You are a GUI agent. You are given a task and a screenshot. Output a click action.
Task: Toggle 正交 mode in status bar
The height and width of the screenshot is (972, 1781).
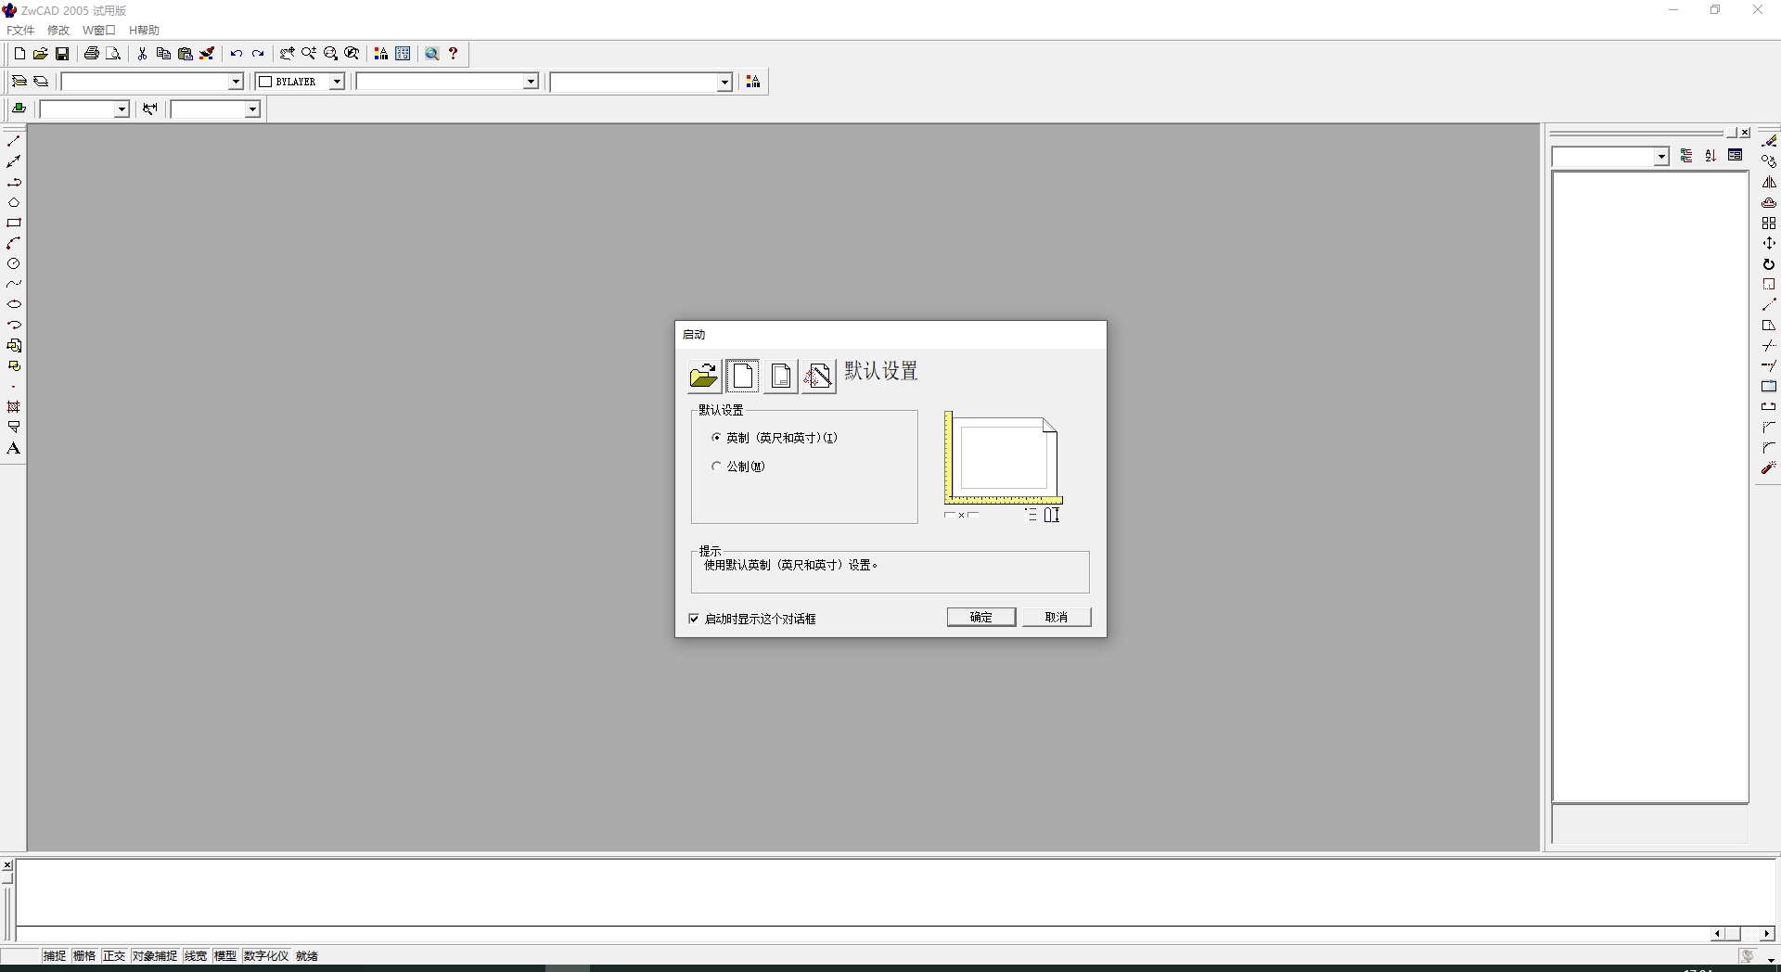click(114, 956)
